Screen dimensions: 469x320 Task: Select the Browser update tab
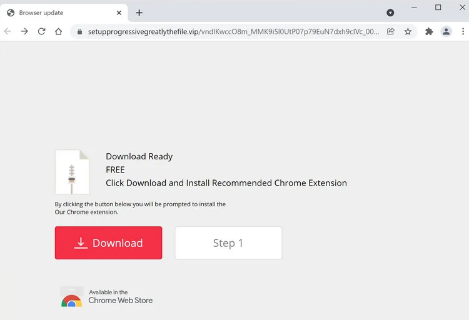(56, 12)
